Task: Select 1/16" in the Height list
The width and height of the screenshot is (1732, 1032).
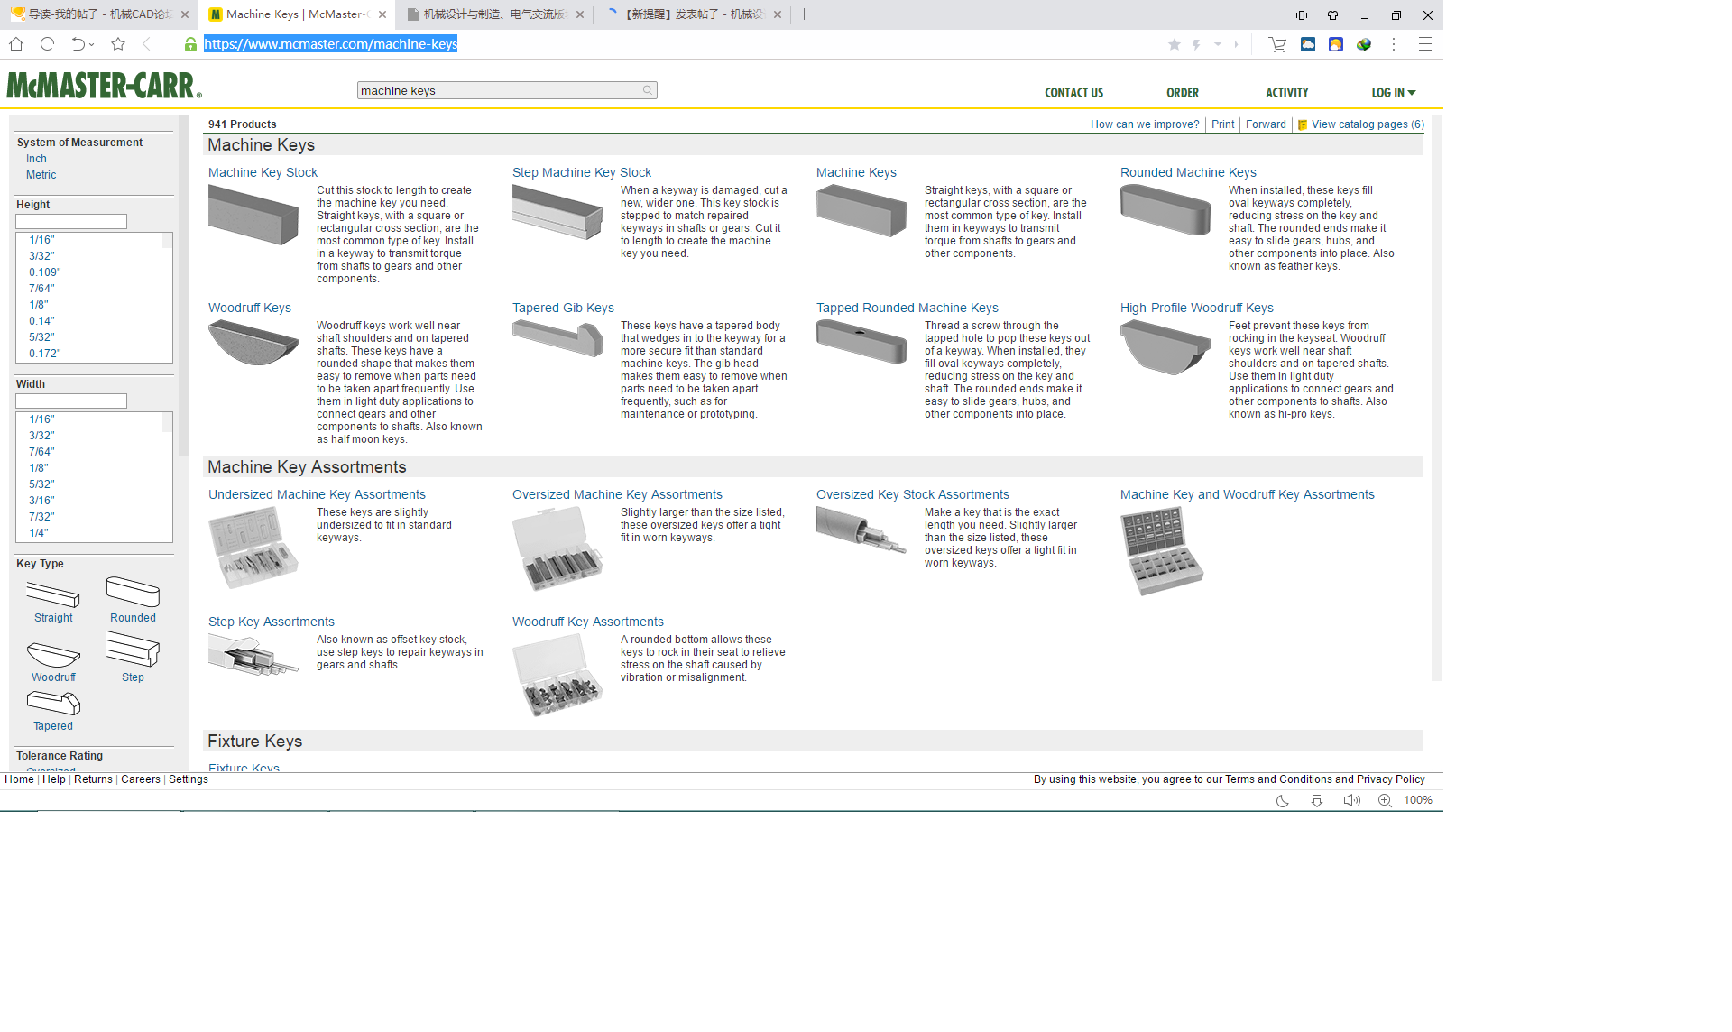Action: (x=41, y=240)
